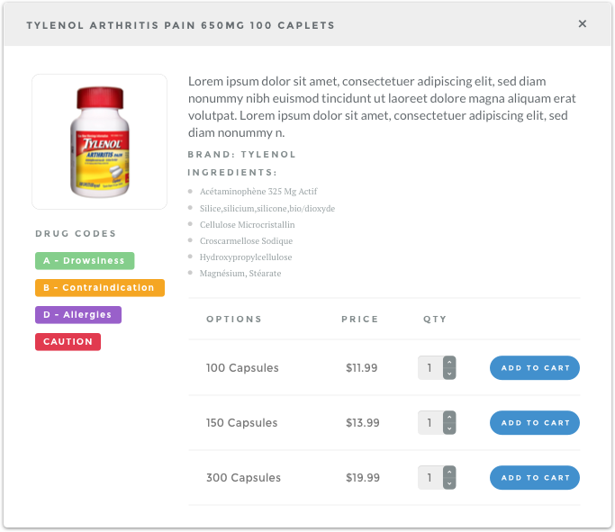Increment the 300 Capsules quantity stepper
Viewport: 615px width, 532px height.
[449, 473]
